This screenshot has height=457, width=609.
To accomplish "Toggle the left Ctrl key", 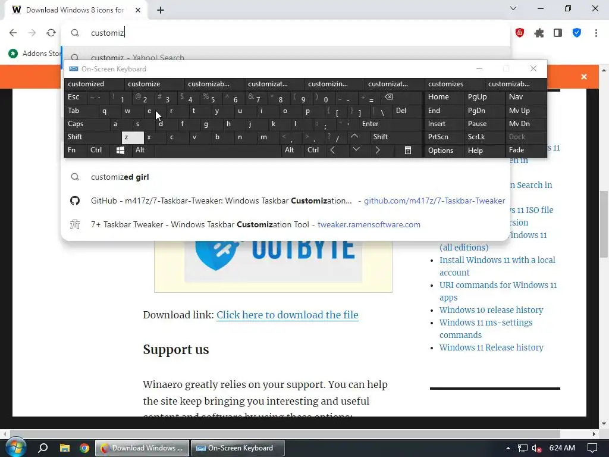I will pyautogui.click(x=99, y=150).
